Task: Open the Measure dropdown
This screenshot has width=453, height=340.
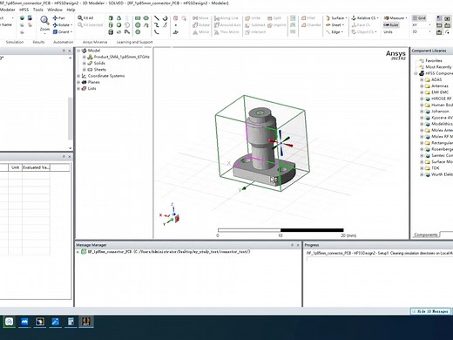Action: [x=396, y=18]
